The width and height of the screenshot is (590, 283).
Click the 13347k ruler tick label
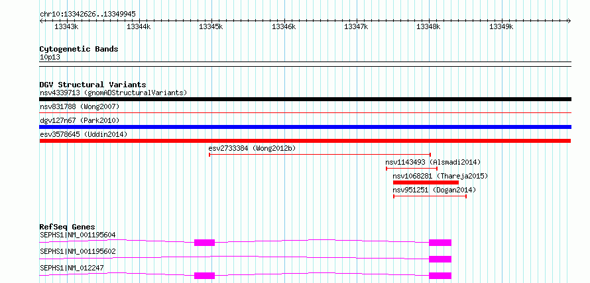[x=357, y=26]
